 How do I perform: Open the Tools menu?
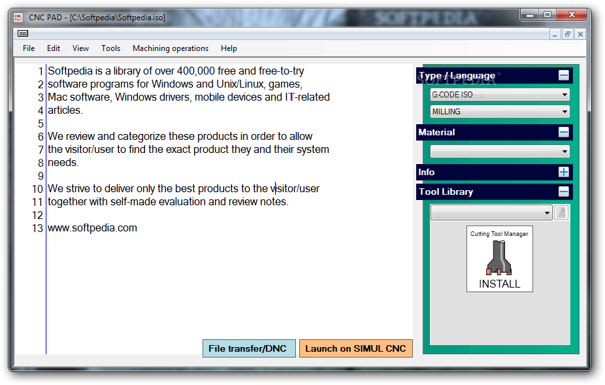(110, 48)
